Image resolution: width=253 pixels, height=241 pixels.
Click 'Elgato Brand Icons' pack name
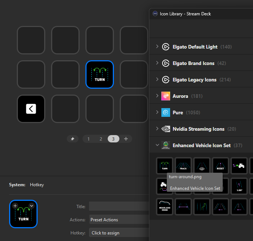point(193,63)
